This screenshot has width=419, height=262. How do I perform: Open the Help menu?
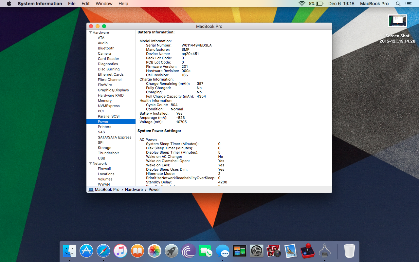pos(123,4)
